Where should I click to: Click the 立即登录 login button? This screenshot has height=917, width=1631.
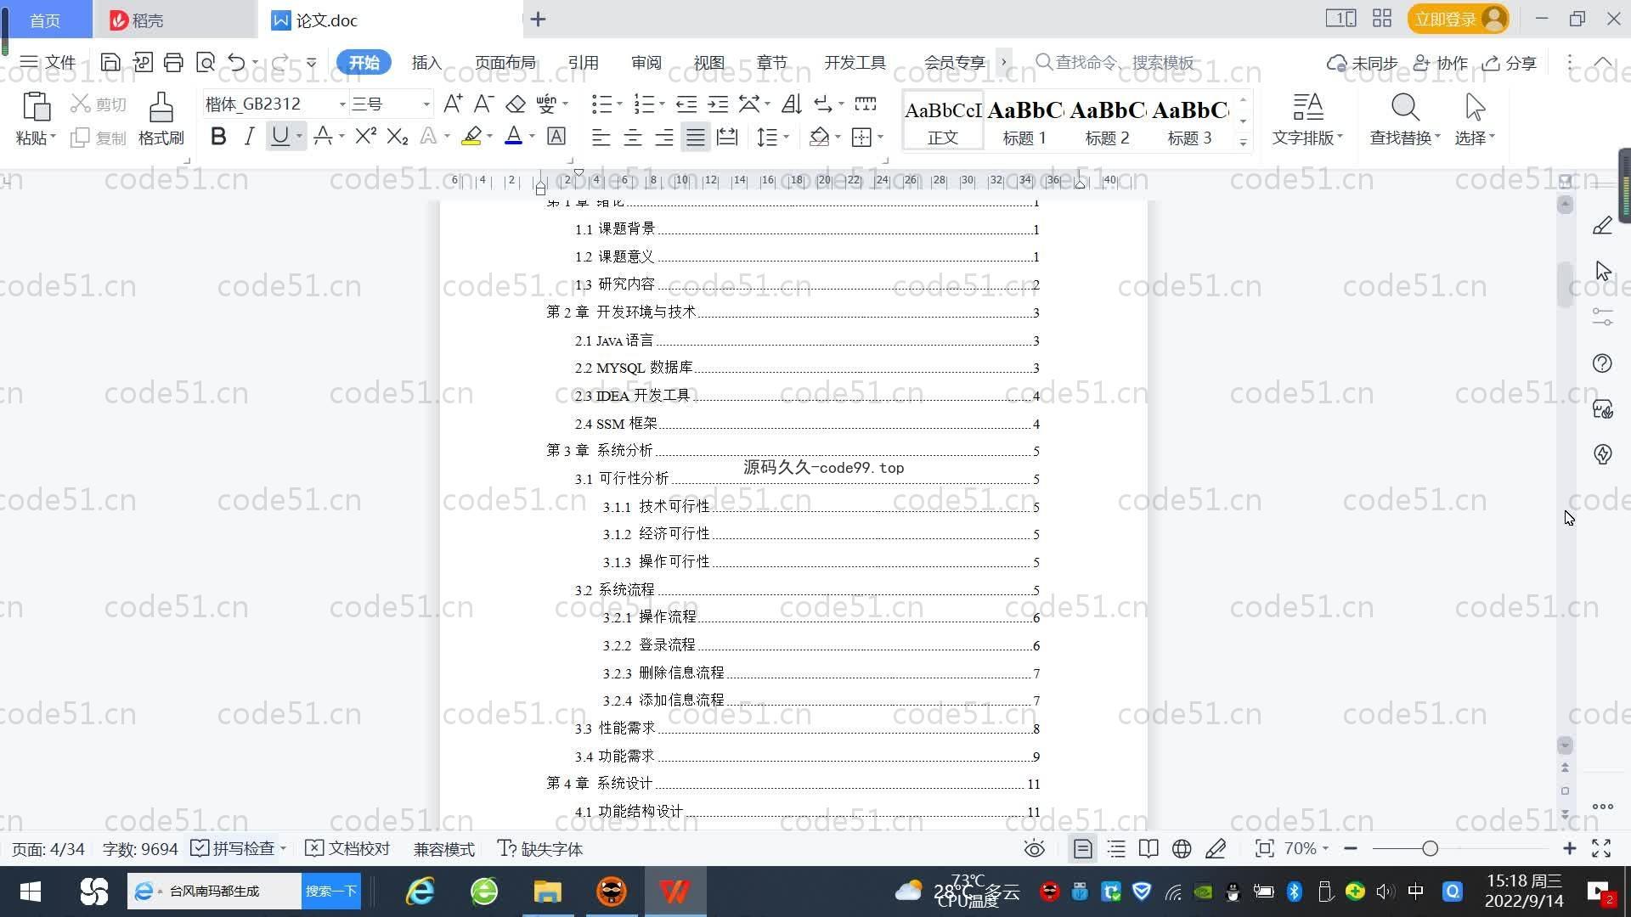coord(1446,19)
